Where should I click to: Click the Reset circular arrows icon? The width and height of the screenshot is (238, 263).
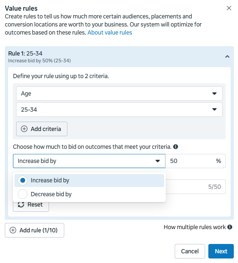point(21,205)
